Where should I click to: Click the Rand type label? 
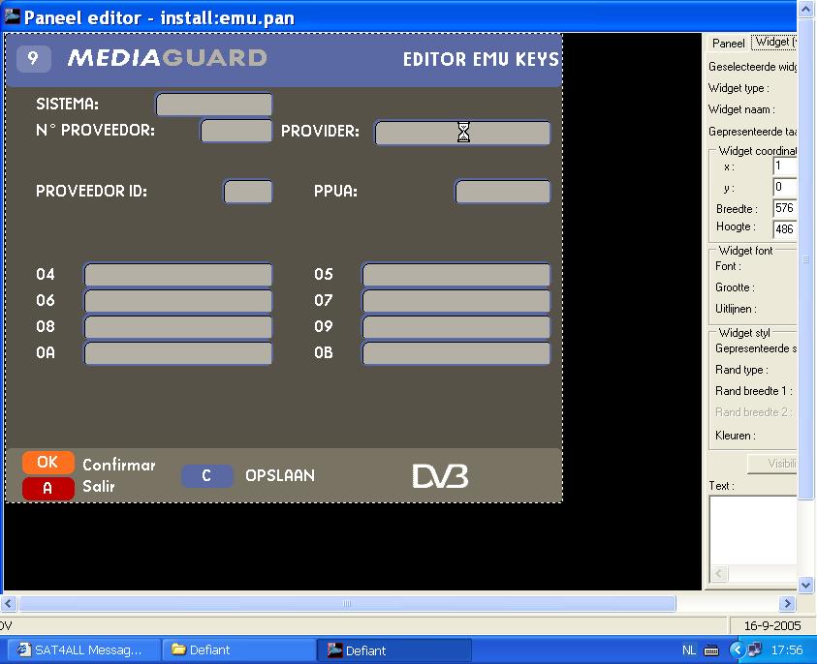point(741,370)
